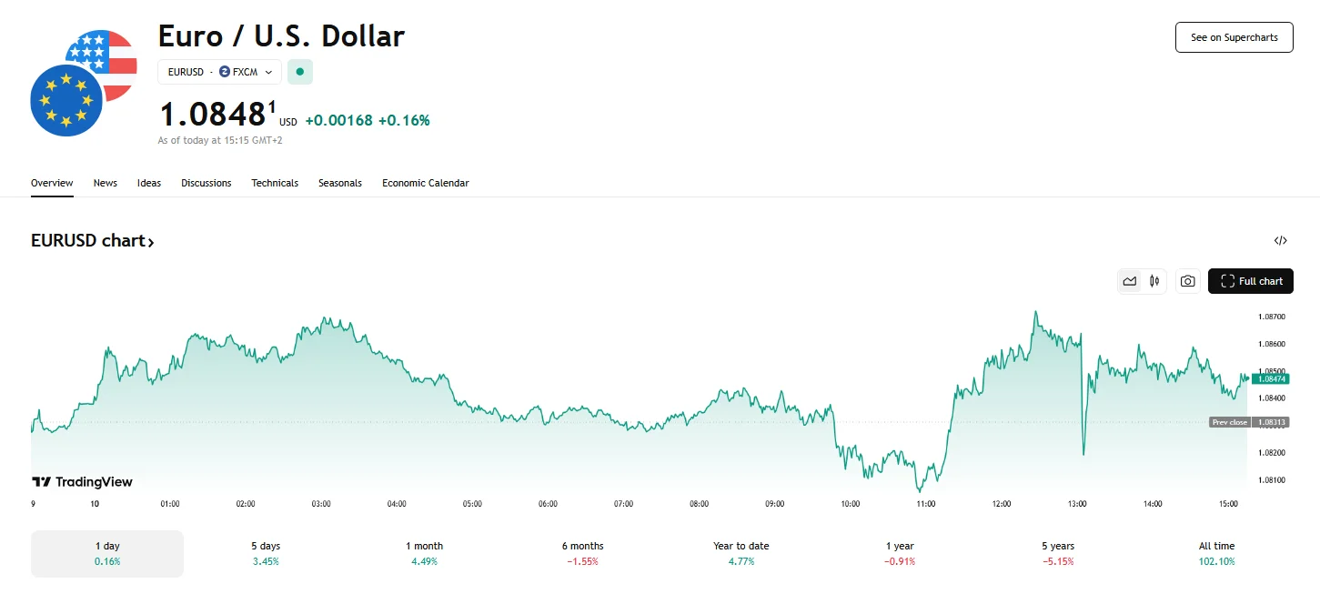The height and width of the screenshot is (594, 1320).
Task: Switch to the News tab
Action: pyautogui.click(x=106, y=183)
